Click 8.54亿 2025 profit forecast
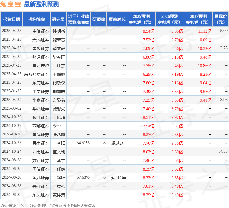The height and width of the screenshot is (208, 229). coord(148,31)
